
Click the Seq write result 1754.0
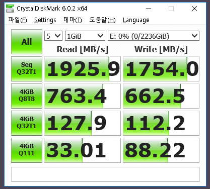(x=161, y=69)
